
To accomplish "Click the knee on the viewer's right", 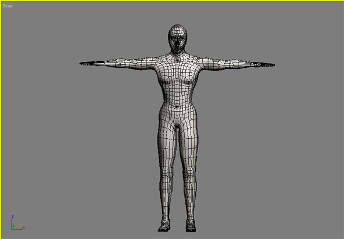I will 189,175.
